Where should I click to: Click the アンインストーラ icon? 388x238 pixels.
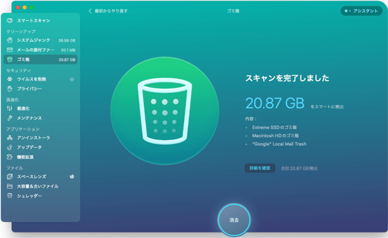(10, 137)
